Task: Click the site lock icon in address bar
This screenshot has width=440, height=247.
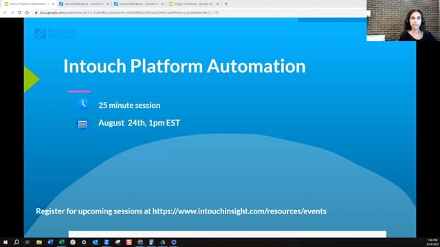Action: click(x=36, y=12)
